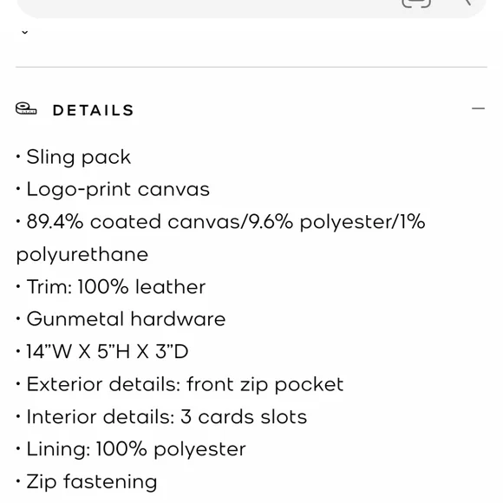
Task: Click the "9.6% polyester" portion of composition
Action: click(x=321, y=222)
